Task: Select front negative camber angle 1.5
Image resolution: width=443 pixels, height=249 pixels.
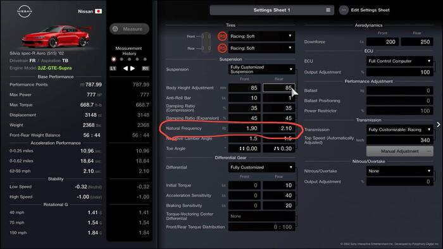Action: [x=245, y=138]
